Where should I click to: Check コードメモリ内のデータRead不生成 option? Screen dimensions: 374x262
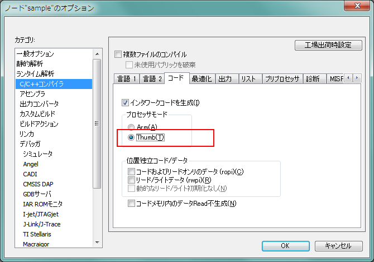click(x=132, y=204)
